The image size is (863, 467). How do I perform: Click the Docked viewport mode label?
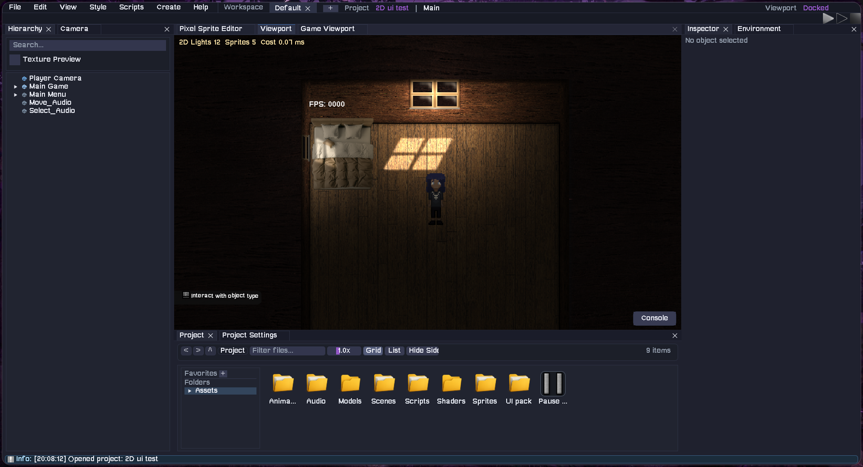[x=815, y=7]
